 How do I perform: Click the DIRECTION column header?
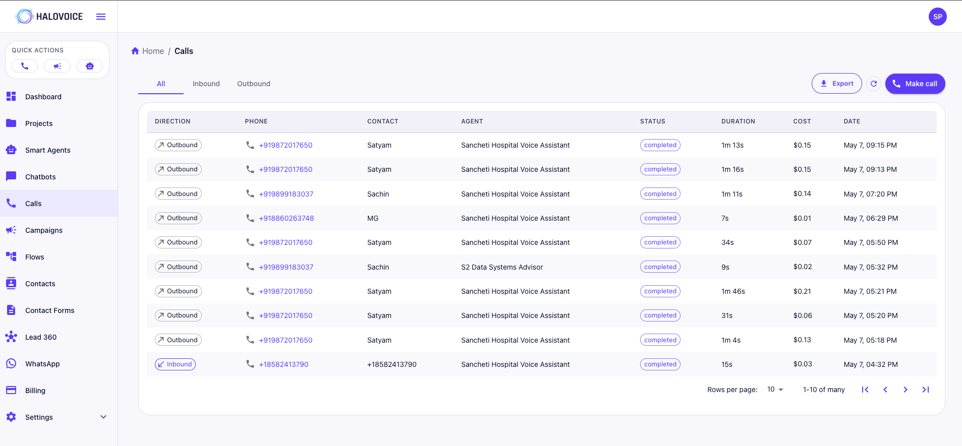click(x=173, y=121)
